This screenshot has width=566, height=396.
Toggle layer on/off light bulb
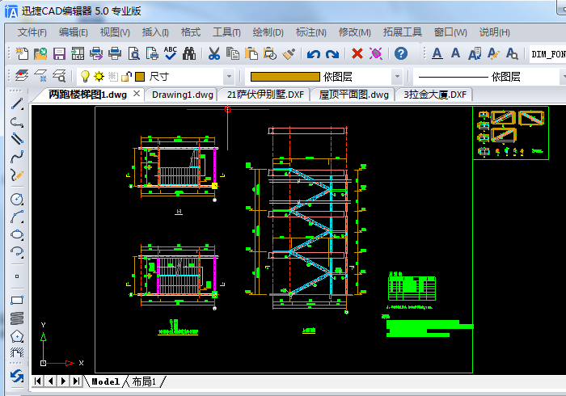[84, 76]
